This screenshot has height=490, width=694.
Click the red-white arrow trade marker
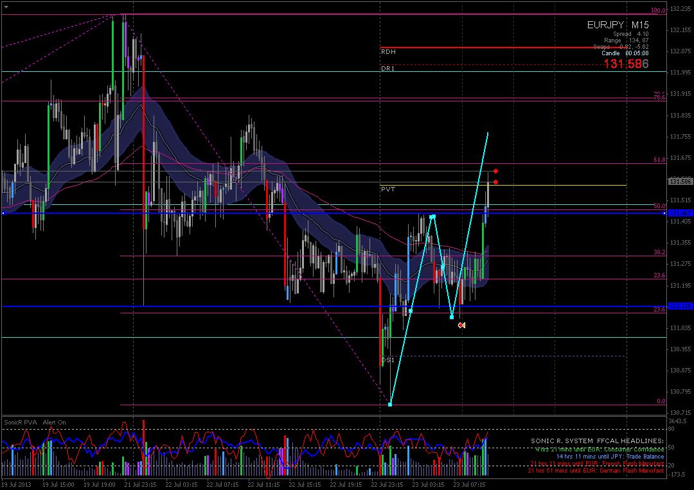tap(461, 325)
